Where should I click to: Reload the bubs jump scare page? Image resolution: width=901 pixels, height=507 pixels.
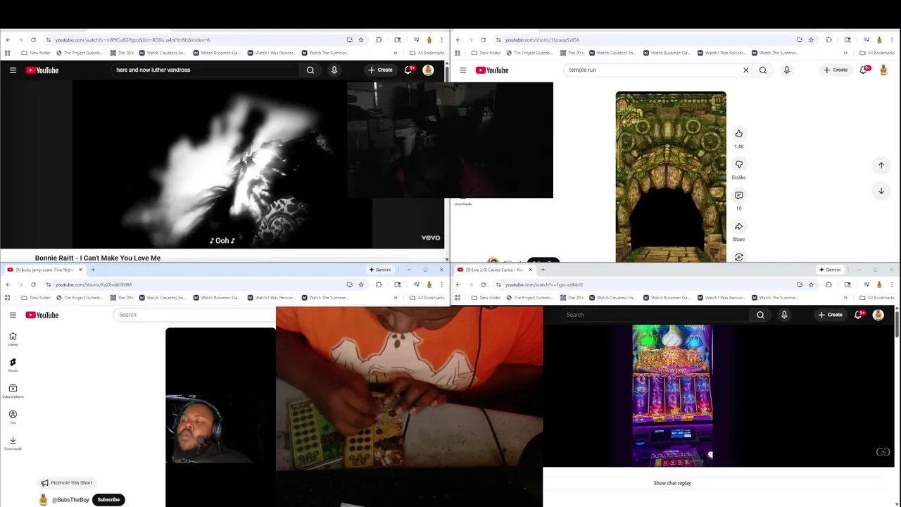pyautogui.click(x=33, y=284)
